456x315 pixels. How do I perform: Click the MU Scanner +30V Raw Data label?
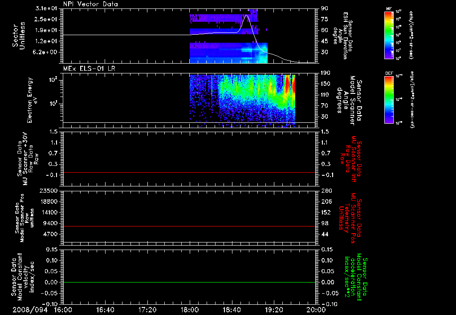[x=27, y=159]
